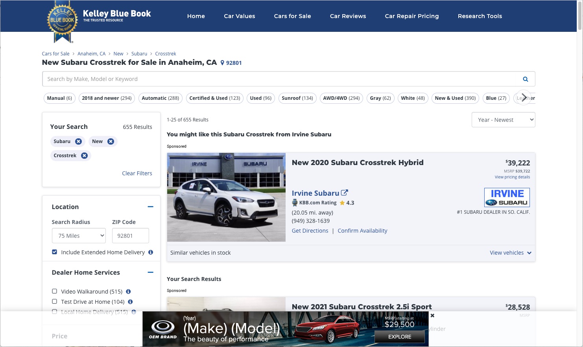Collapse the Location filter section
This screenshot has width=583, height=347.
coord(150,207)
